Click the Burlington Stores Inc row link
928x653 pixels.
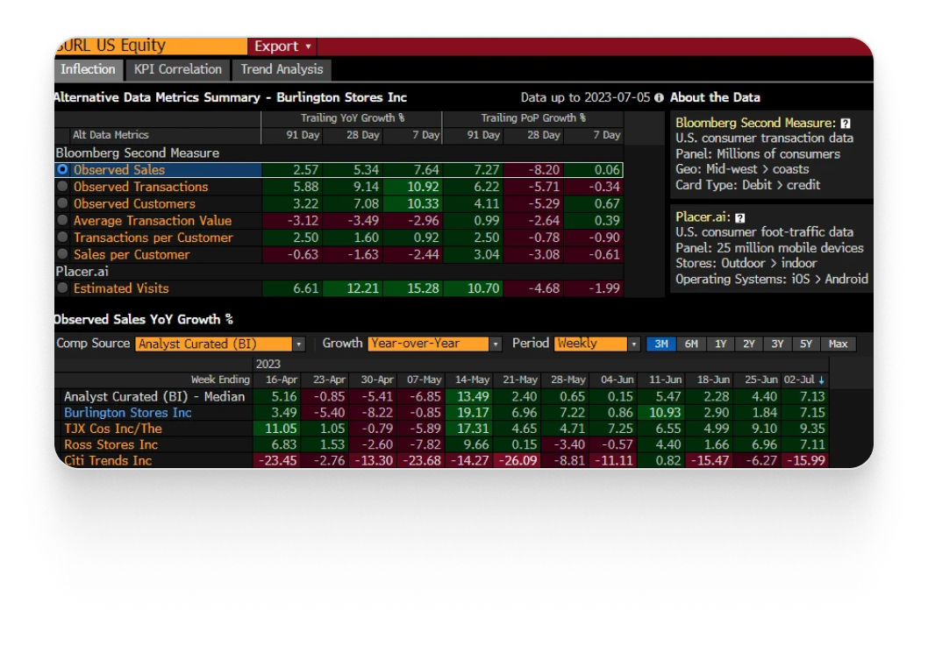pos(127,413)
